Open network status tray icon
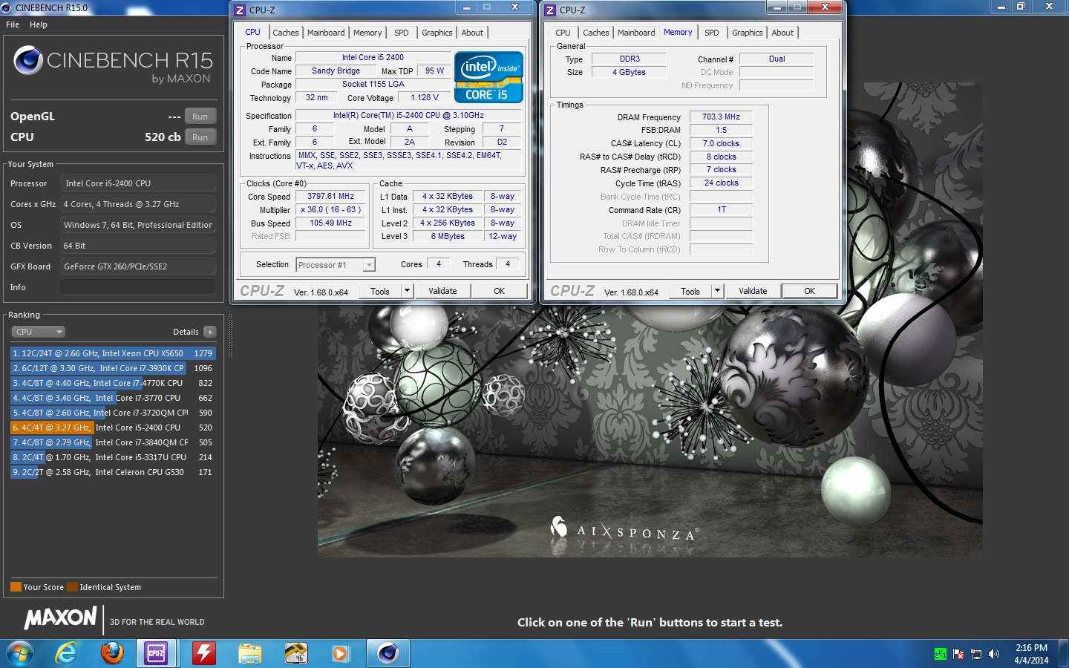Viewport: 1069px width, 668px height. 976,654
